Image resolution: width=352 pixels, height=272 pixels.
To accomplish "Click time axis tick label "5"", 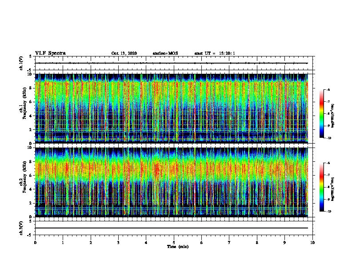I will click(174, 243).
